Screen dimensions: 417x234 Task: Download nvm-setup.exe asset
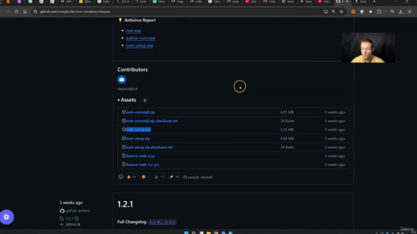click(138, 130)
